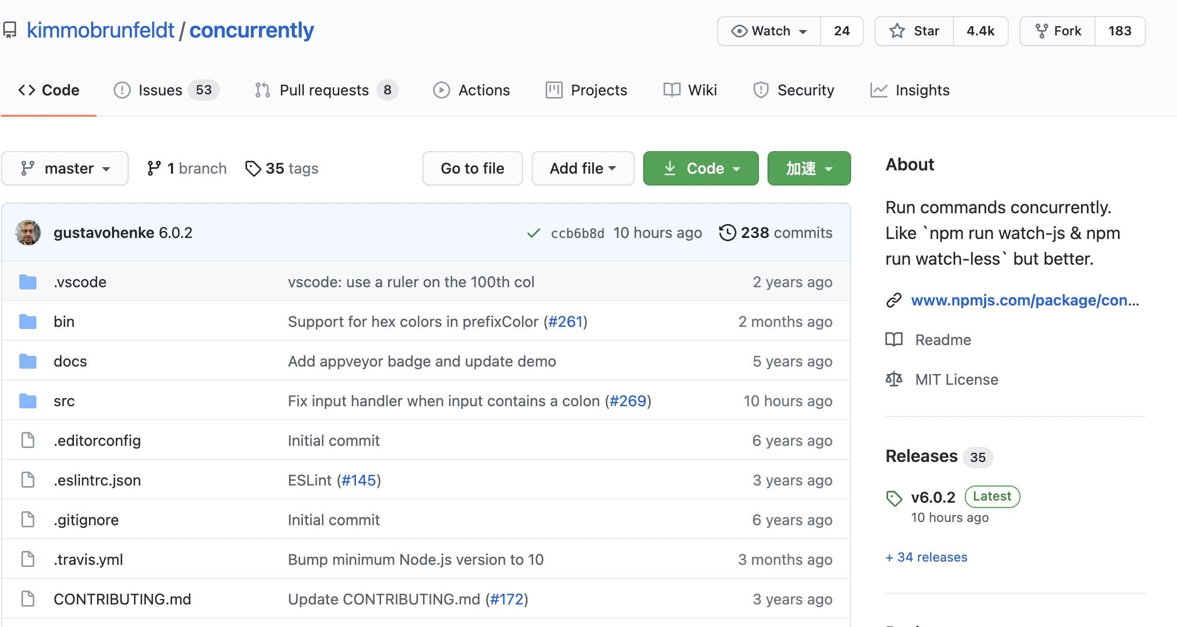Open pull request #269 link
Screen dimensions: 1177x627
pyautogui.click(x=628, y=400)
